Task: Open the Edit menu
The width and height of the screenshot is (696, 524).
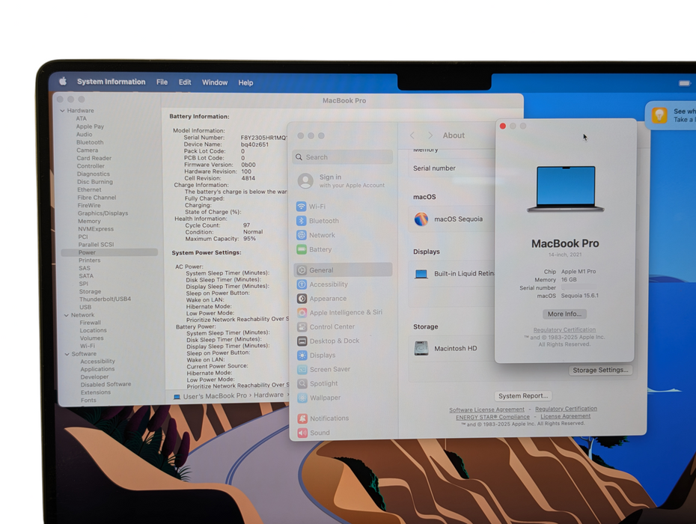Action: pyautogui.click(x=185, y=82)
